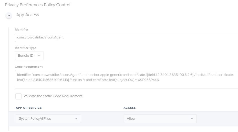Viewport: 238px width, 132px height.
Task: Click the Code Requirement label
Action: 29,67
